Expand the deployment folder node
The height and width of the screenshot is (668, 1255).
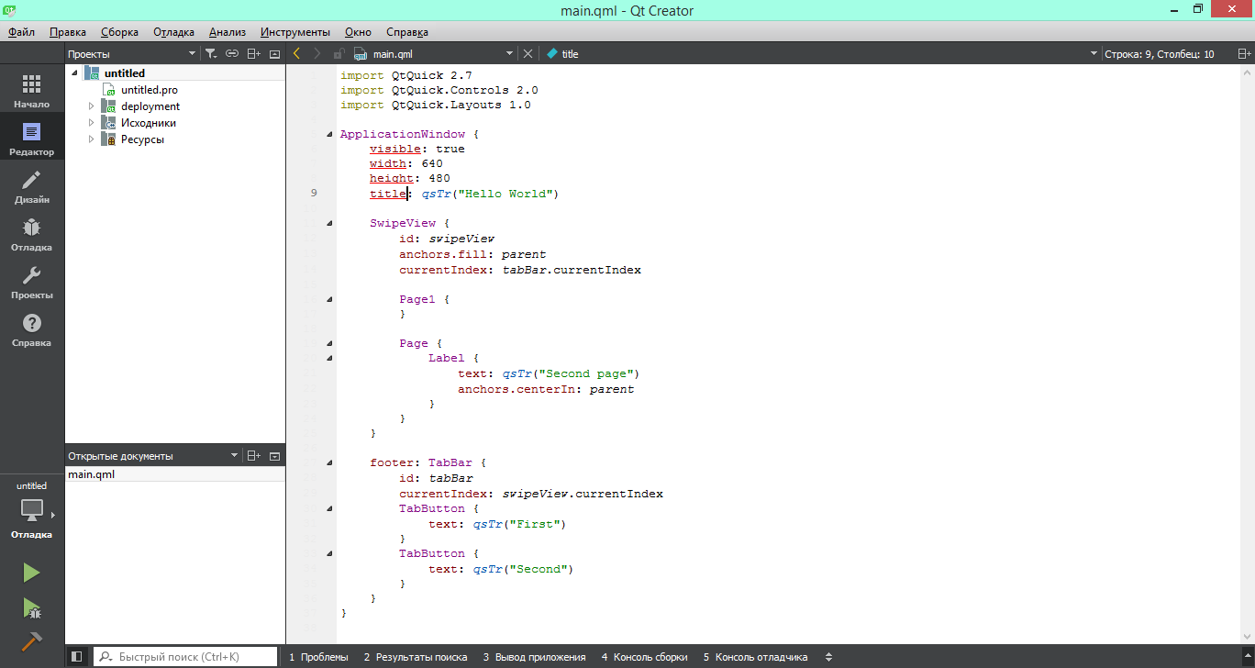click(x=91, y=106)
